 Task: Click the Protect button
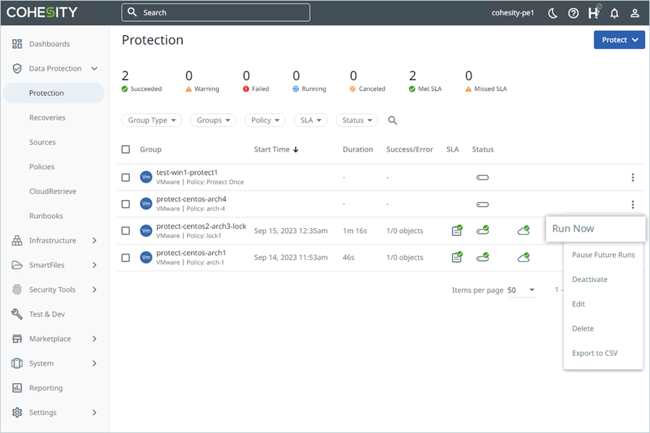620,40
